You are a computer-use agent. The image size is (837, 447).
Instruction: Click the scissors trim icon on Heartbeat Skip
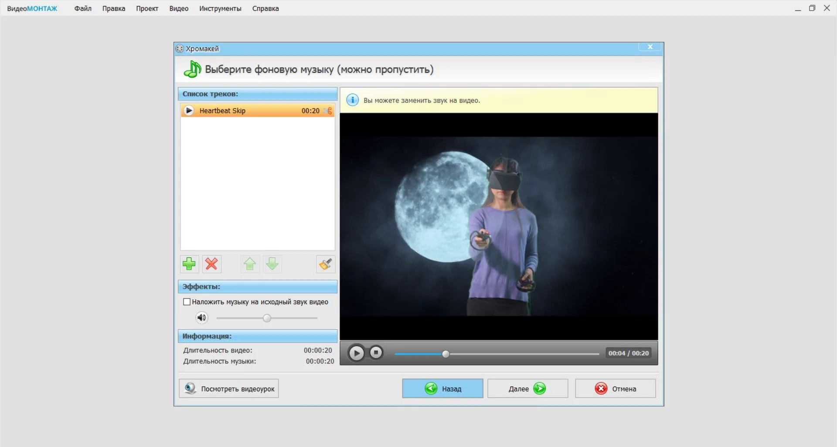328,111
